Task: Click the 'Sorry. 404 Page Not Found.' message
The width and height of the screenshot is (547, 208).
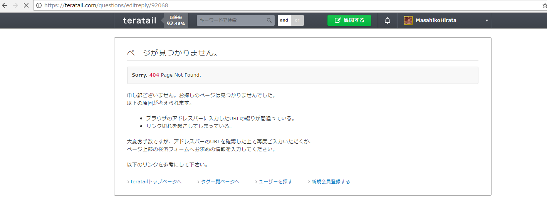Action: click(166, 75)
